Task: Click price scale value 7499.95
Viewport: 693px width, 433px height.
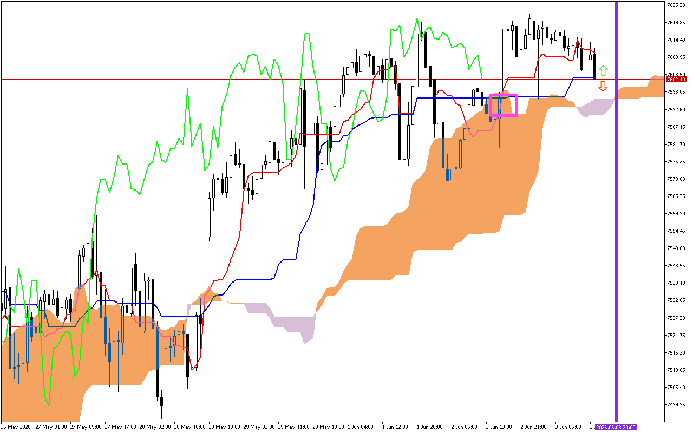Action: click(x=676, y=404)
